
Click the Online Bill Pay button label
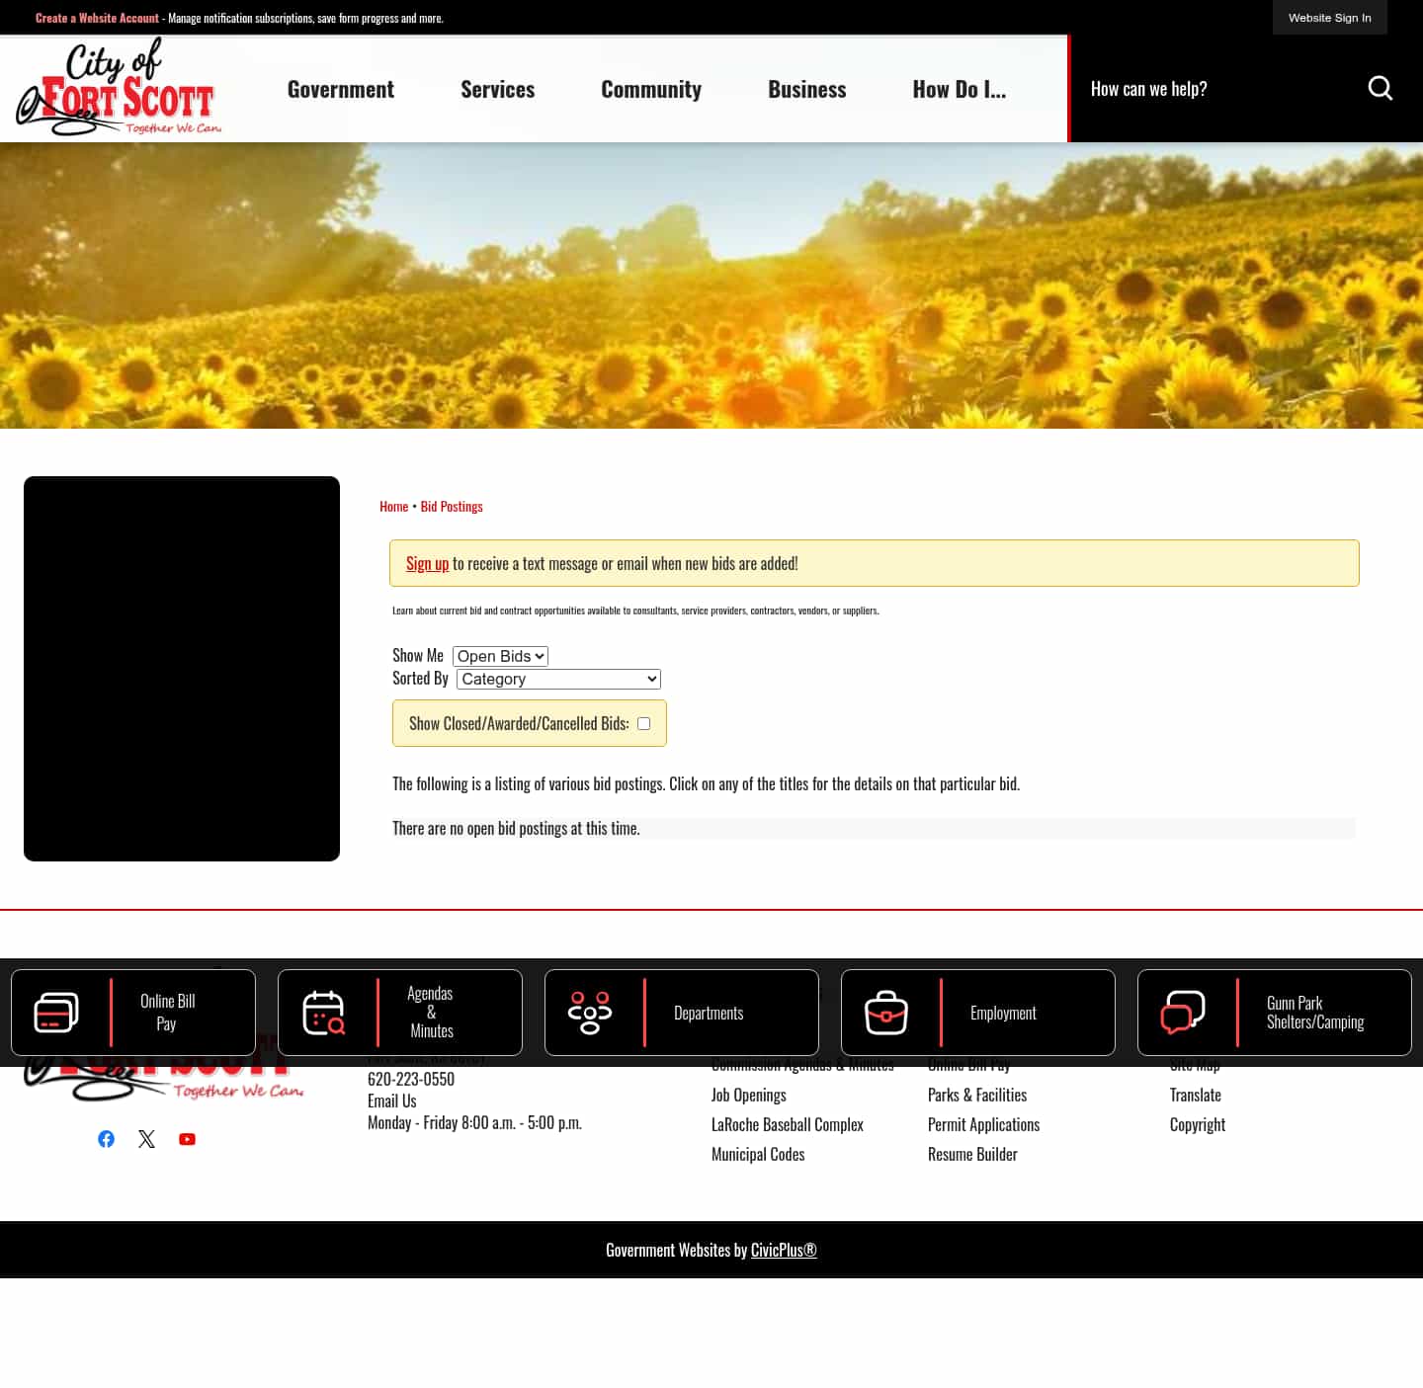168,1013
